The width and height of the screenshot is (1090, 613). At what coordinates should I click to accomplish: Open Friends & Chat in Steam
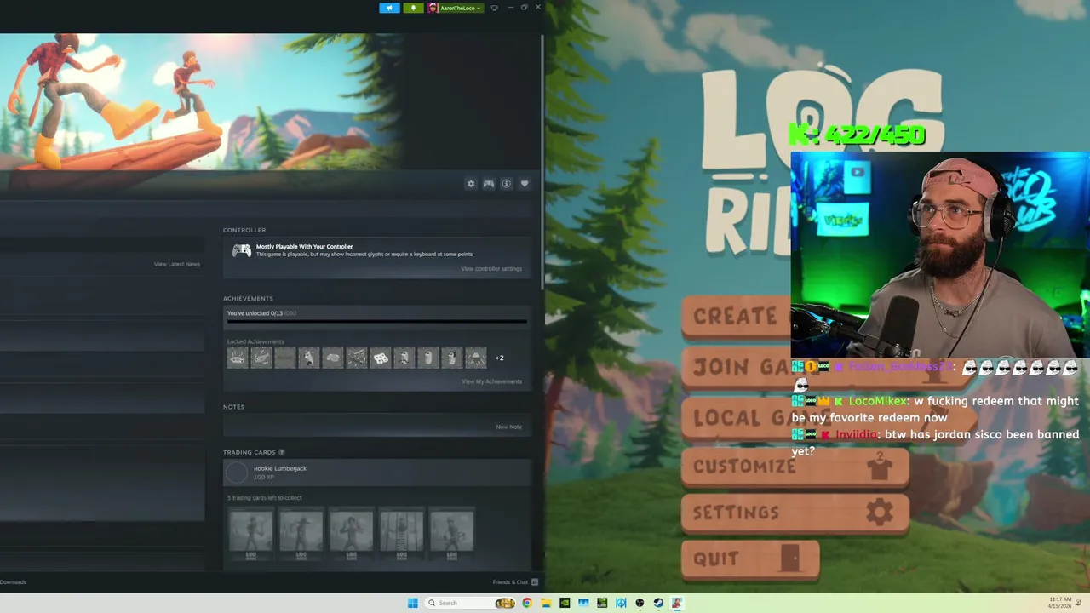tap(515, 582)
